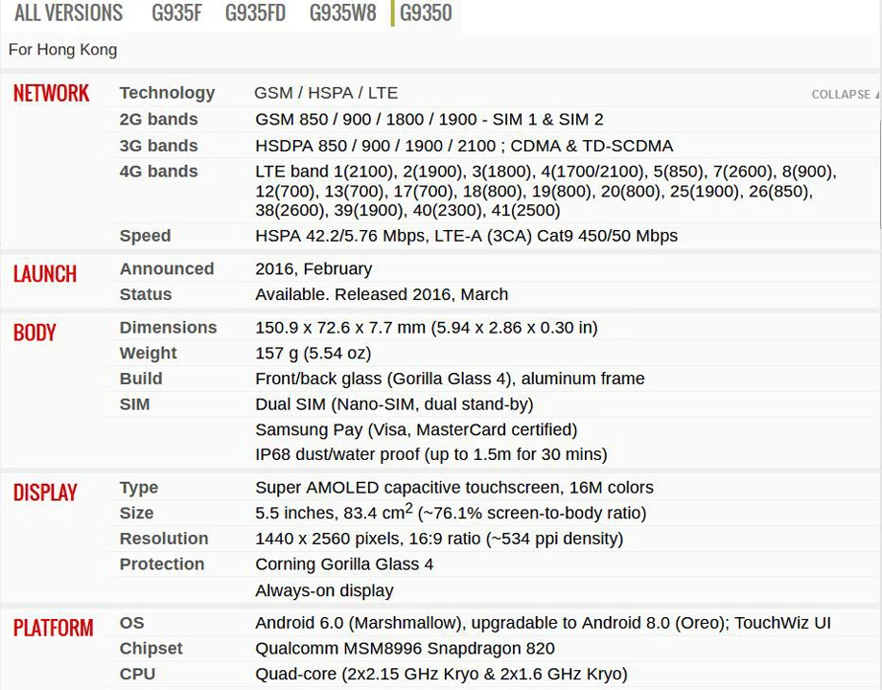Image resolution: width=882 pixels, height=690 pixels.
Task: Click the CPU value 'Quad-core (2x2.15 GHz Kryo'
Action: [441, 674]
